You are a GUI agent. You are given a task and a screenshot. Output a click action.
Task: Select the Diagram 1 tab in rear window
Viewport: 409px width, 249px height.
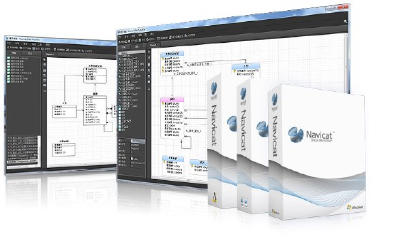(x=50, y=54)
